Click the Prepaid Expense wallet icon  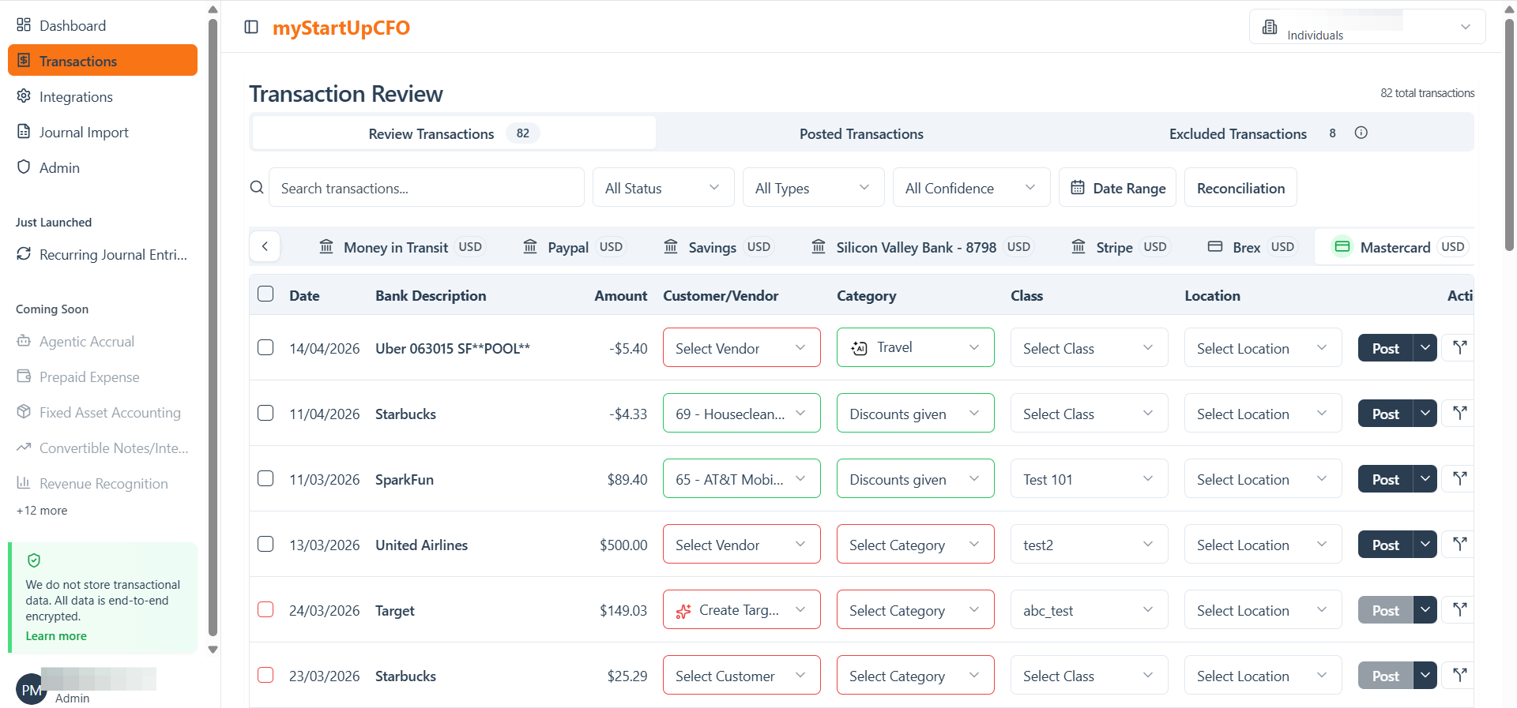point(24,376)
